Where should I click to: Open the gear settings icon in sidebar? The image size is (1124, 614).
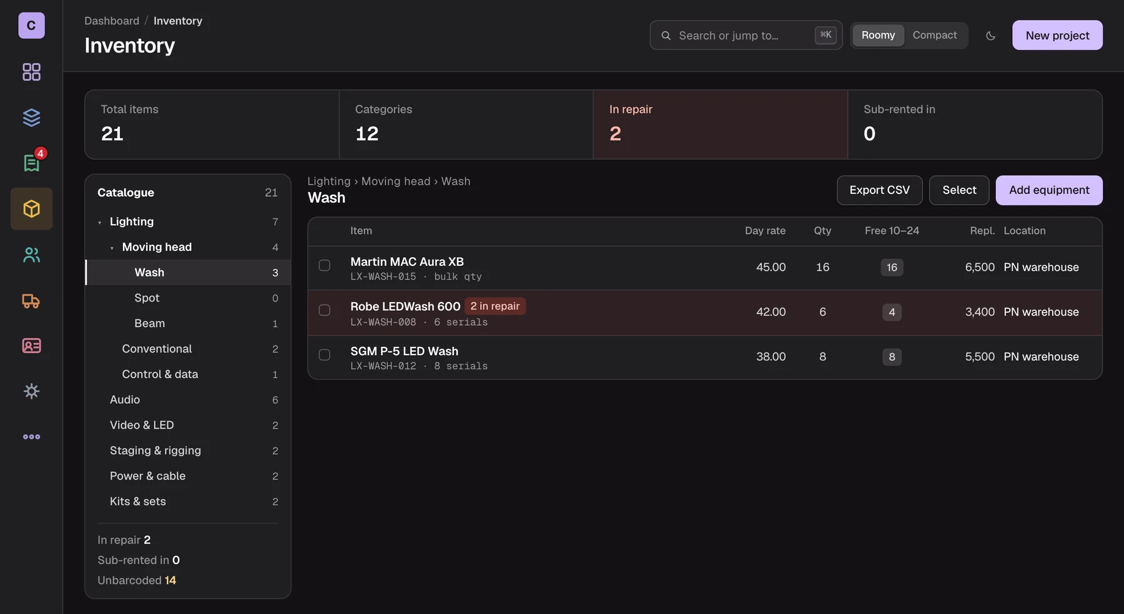31,391
